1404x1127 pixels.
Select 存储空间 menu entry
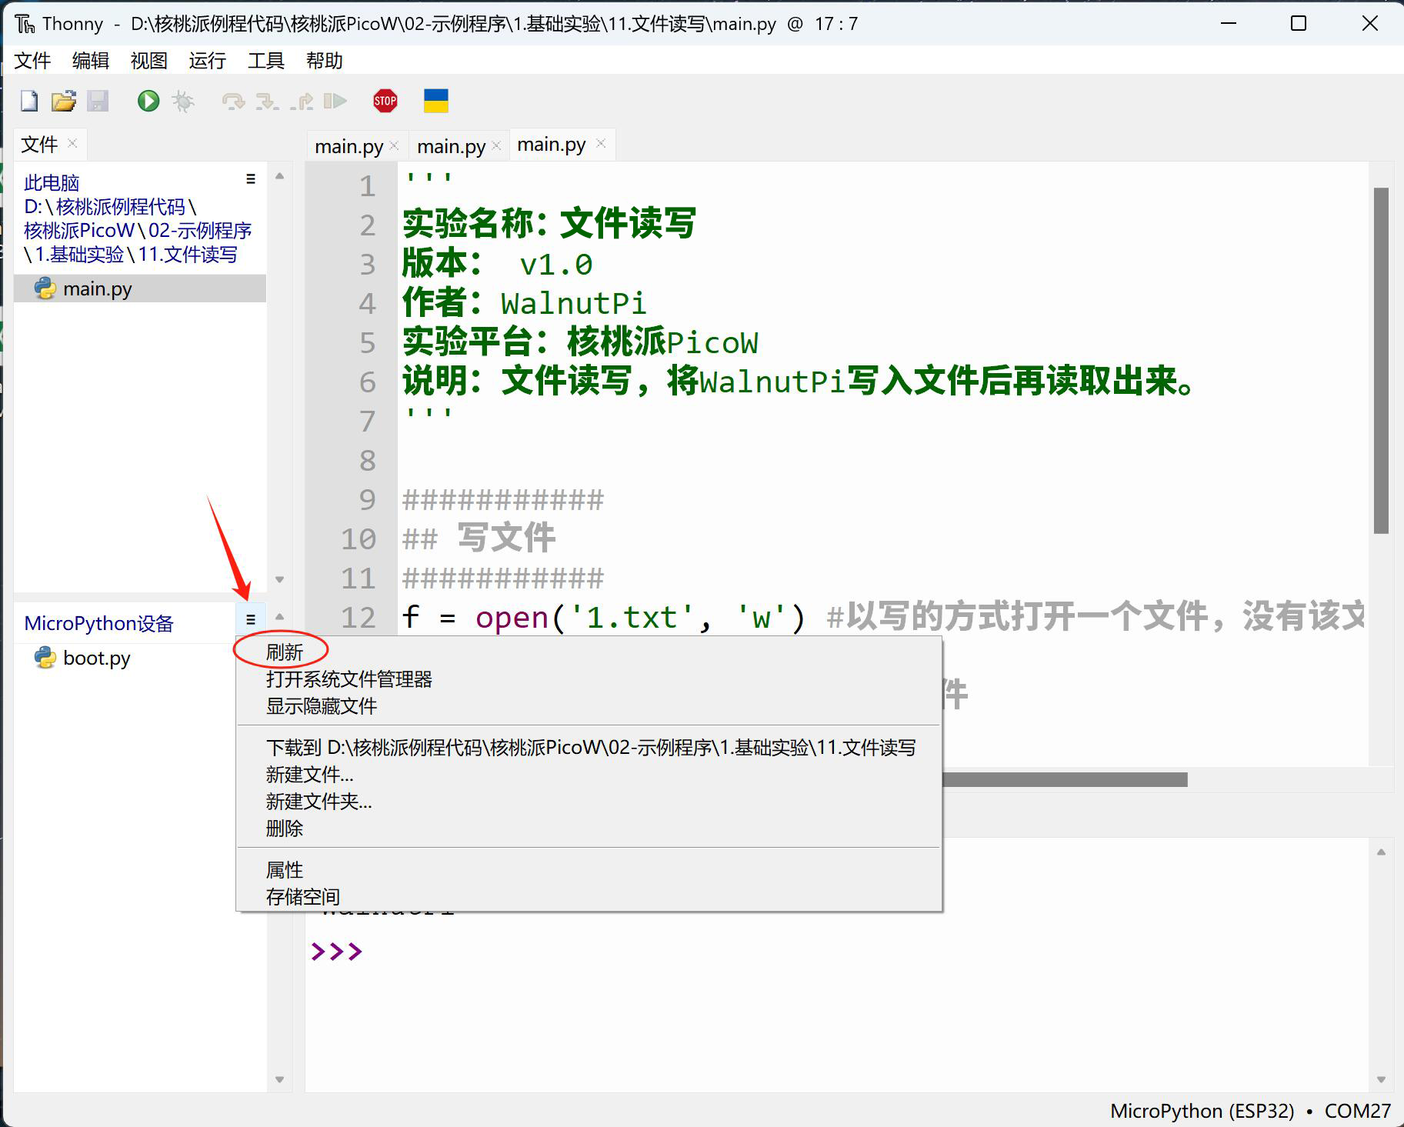click(303, 897)
